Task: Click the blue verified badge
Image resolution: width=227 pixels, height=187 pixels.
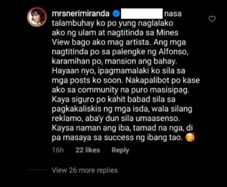Action: coord(116,14)
